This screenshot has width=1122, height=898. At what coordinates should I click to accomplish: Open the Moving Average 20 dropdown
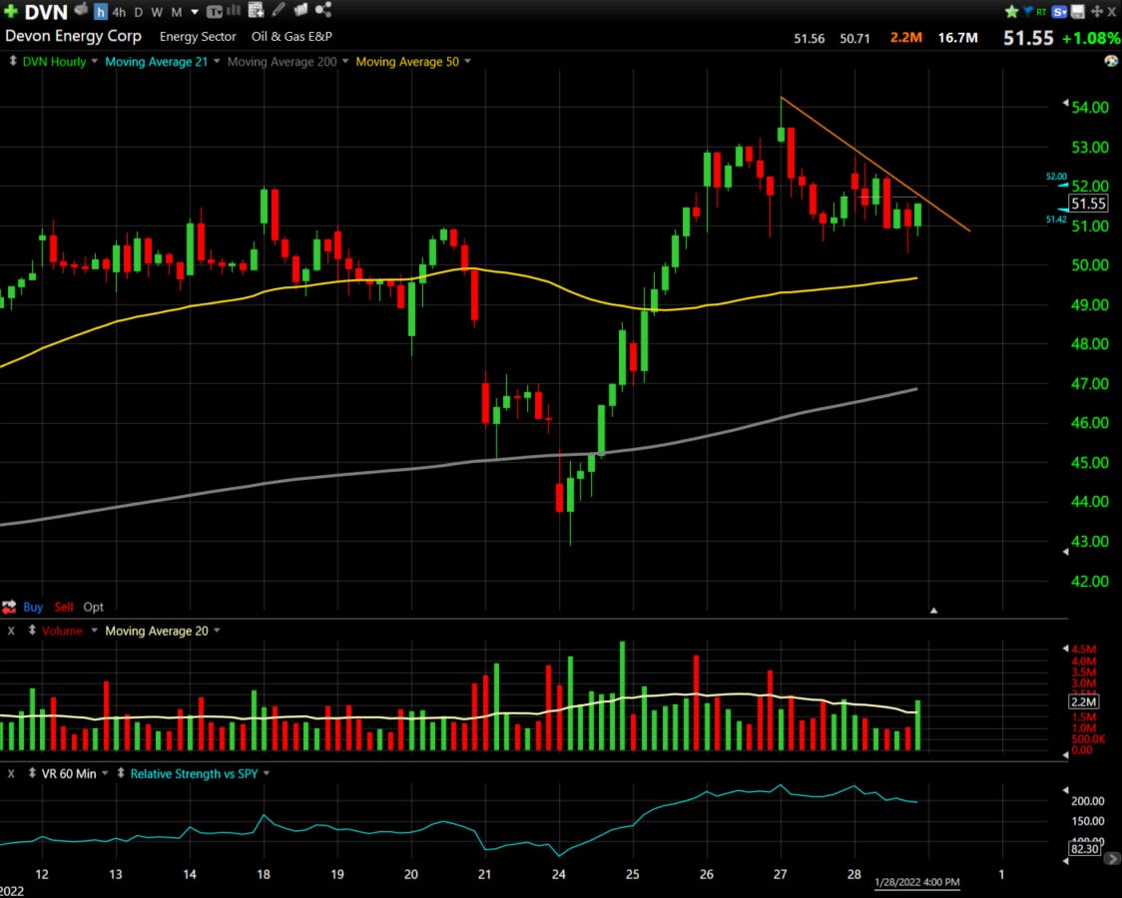point(217,631)
